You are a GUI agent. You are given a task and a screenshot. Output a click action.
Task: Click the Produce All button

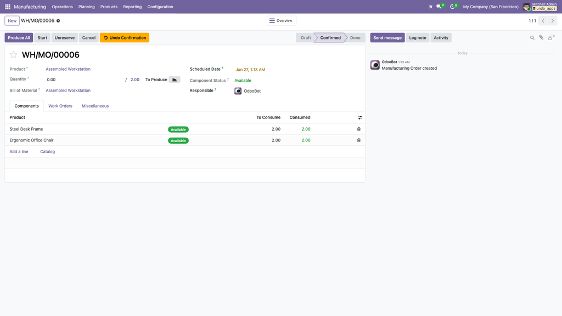pyautogui.click(x=19, y=38)
